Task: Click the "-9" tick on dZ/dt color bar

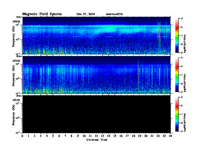Action: [181, 131]
